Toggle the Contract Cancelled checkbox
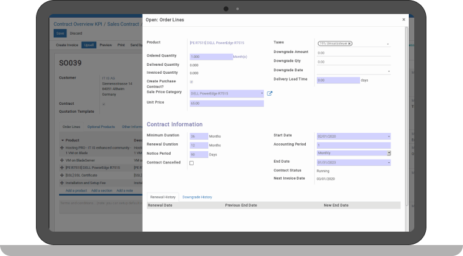Screen dimensions: 463x256 tap(191, 163)
